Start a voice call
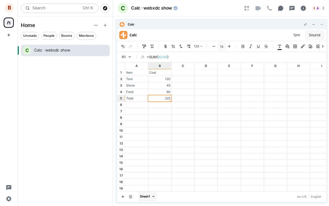329x206 pixels. [269, 8]
